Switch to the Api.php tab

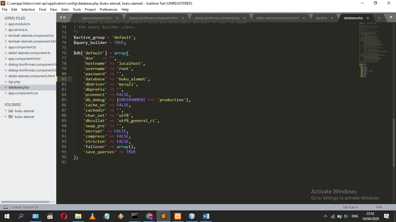[321, 18]
